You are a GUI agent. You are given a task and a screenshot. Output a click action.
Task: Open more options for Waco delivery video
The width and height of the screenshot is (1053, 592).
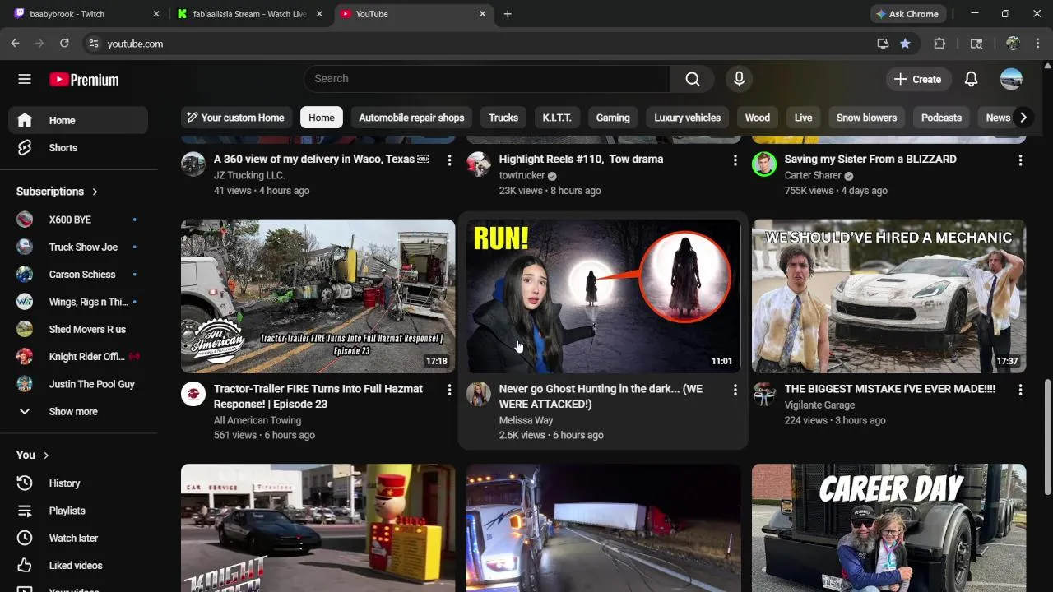[x=449, y=160]
